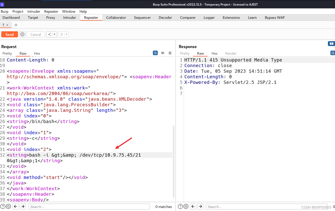Screen dimensions: 335x211
Task: Toggle non-printable characters \n in Request
Action: [163, 53]
